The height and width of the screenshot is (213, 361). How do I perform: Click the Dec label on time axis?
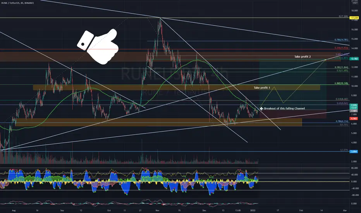point(204,210)
